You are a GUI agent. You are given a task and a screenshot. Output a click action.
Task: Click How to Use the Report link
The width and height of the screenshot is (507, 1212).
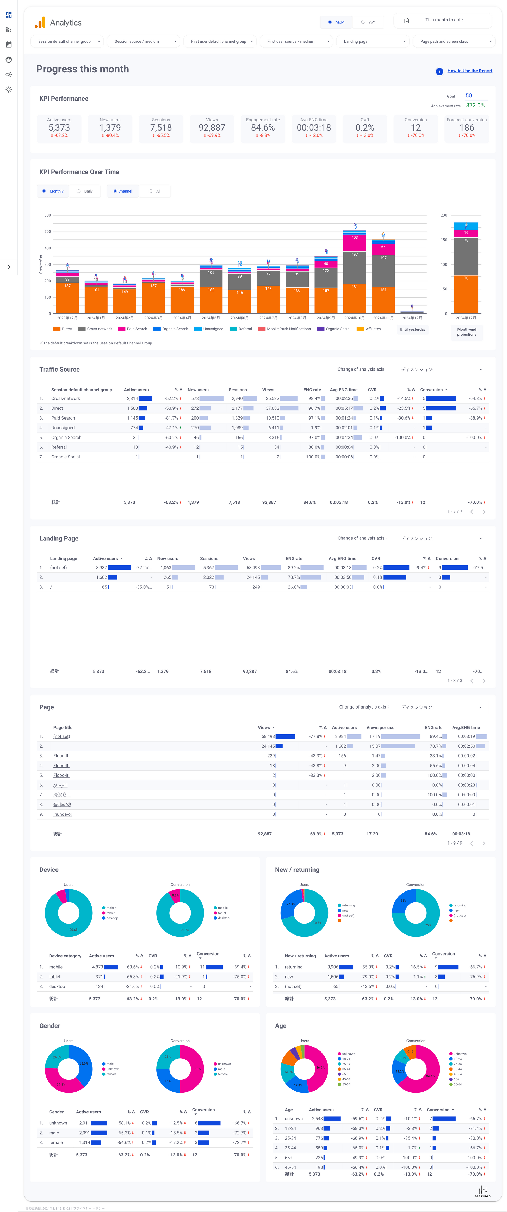469,71
